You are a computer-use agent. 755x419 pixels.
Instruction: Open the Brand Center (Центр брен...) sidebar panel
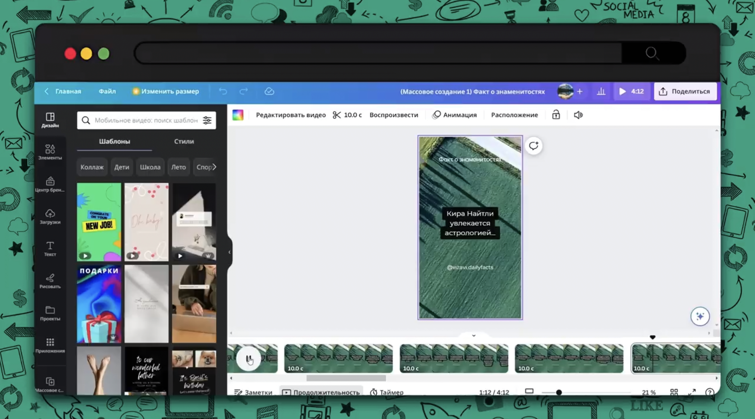pos(50,184)
